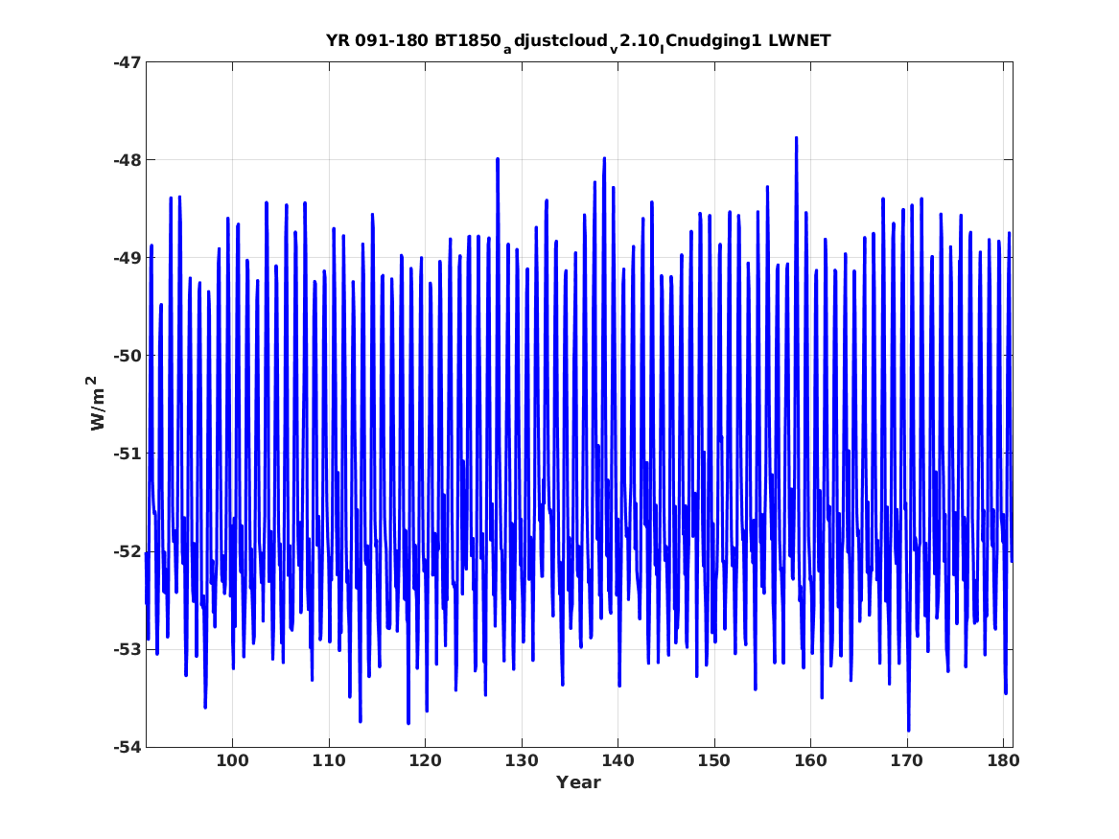The image size is (1119, 839).
Task: Click x-axis tick label 120
Action: click(x=426, y=761)
